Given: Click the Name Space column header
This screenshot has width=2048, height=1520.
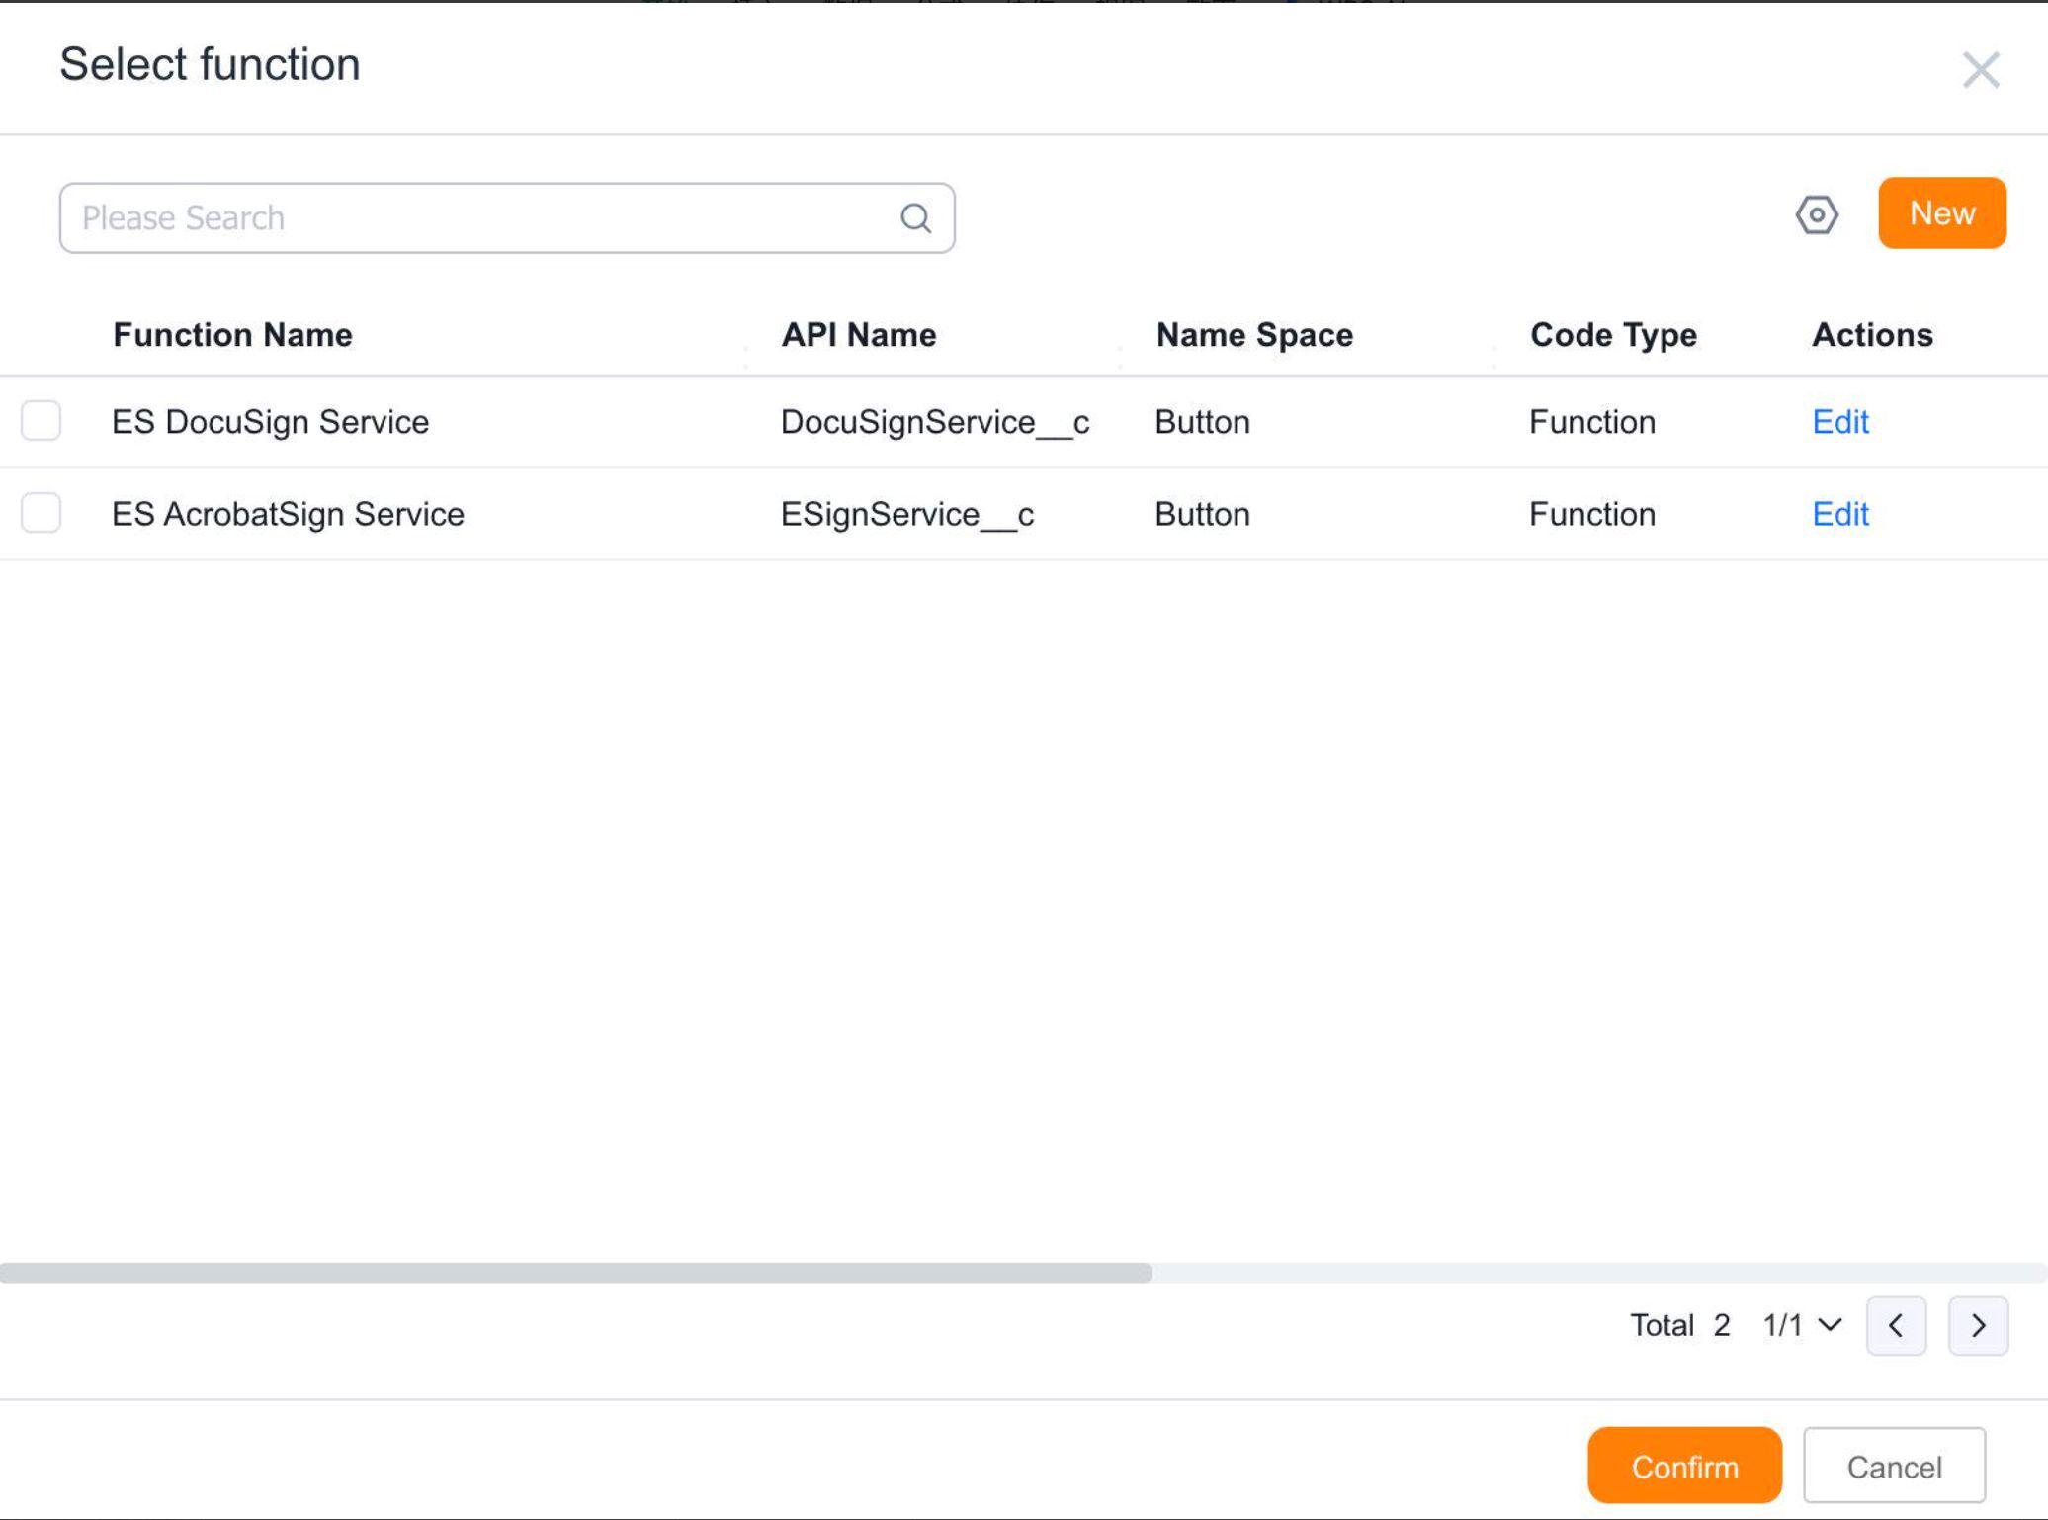Looking at the screenshot, I should (1253, 334).
